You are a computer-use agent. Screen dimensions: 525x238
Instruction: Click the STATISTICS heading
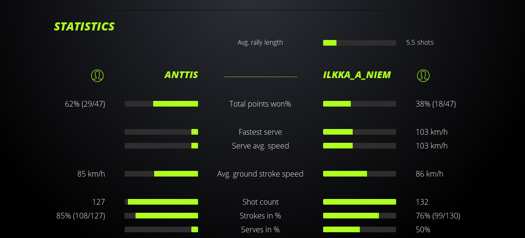84,27
